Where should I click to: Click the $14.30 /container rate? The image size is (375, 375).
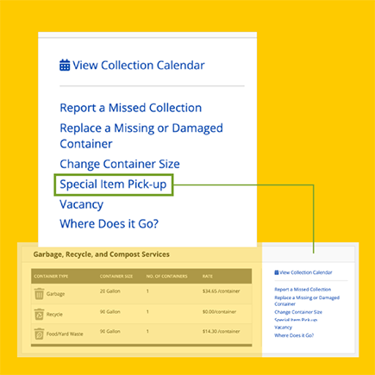pos(221,331)
